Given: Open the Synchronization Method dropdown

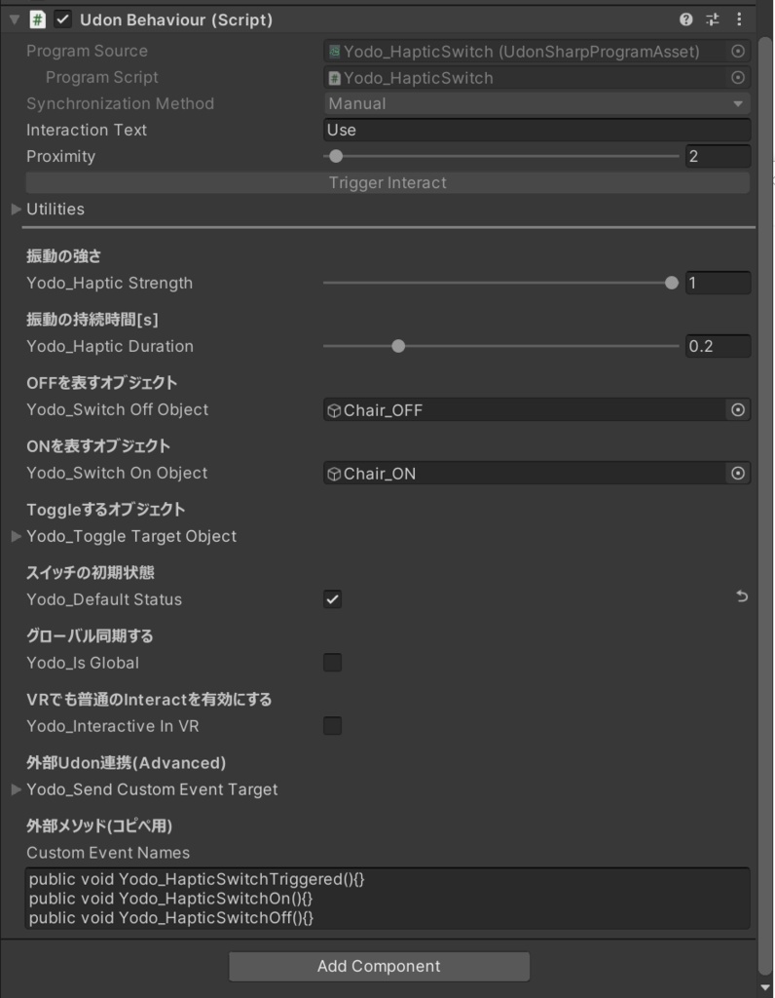Looking at the screenshot, I should click(x=535, y=103).
